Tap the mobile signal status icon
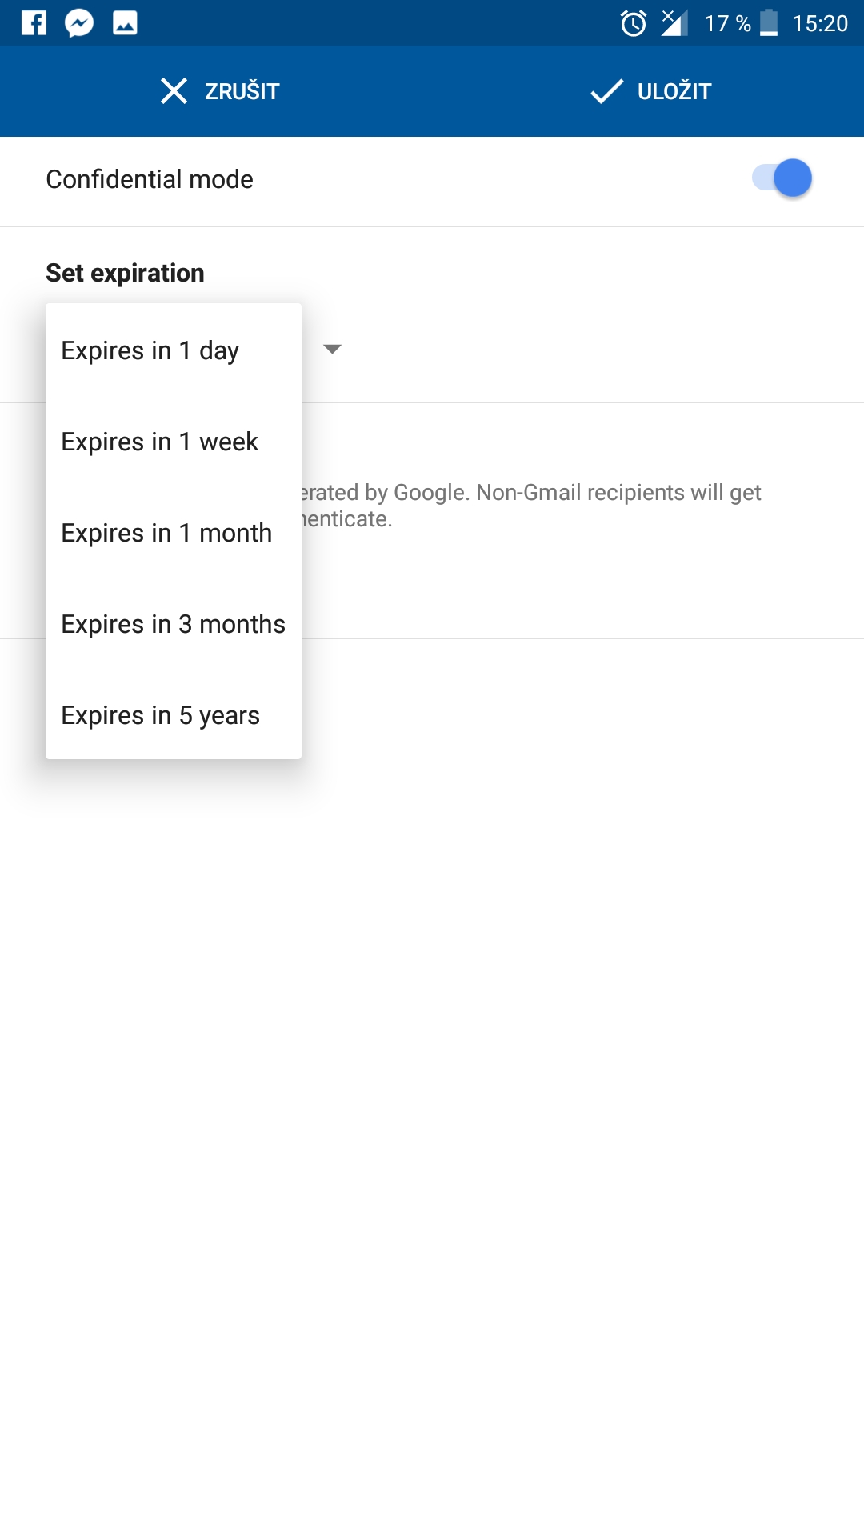The image size is (864, 1536). tap(674, 23)
